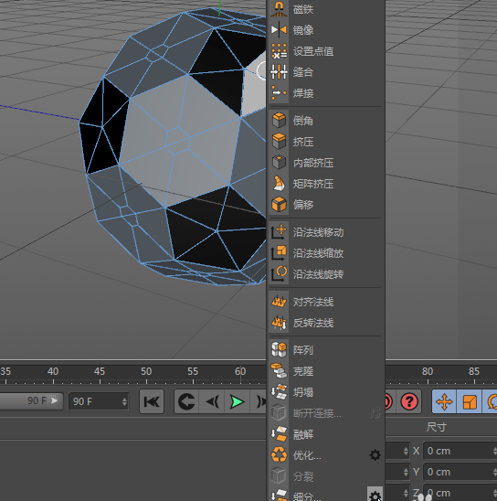The image size is (497, 501).
Task: Go to previous keyframe button
Action: point(186,401)
